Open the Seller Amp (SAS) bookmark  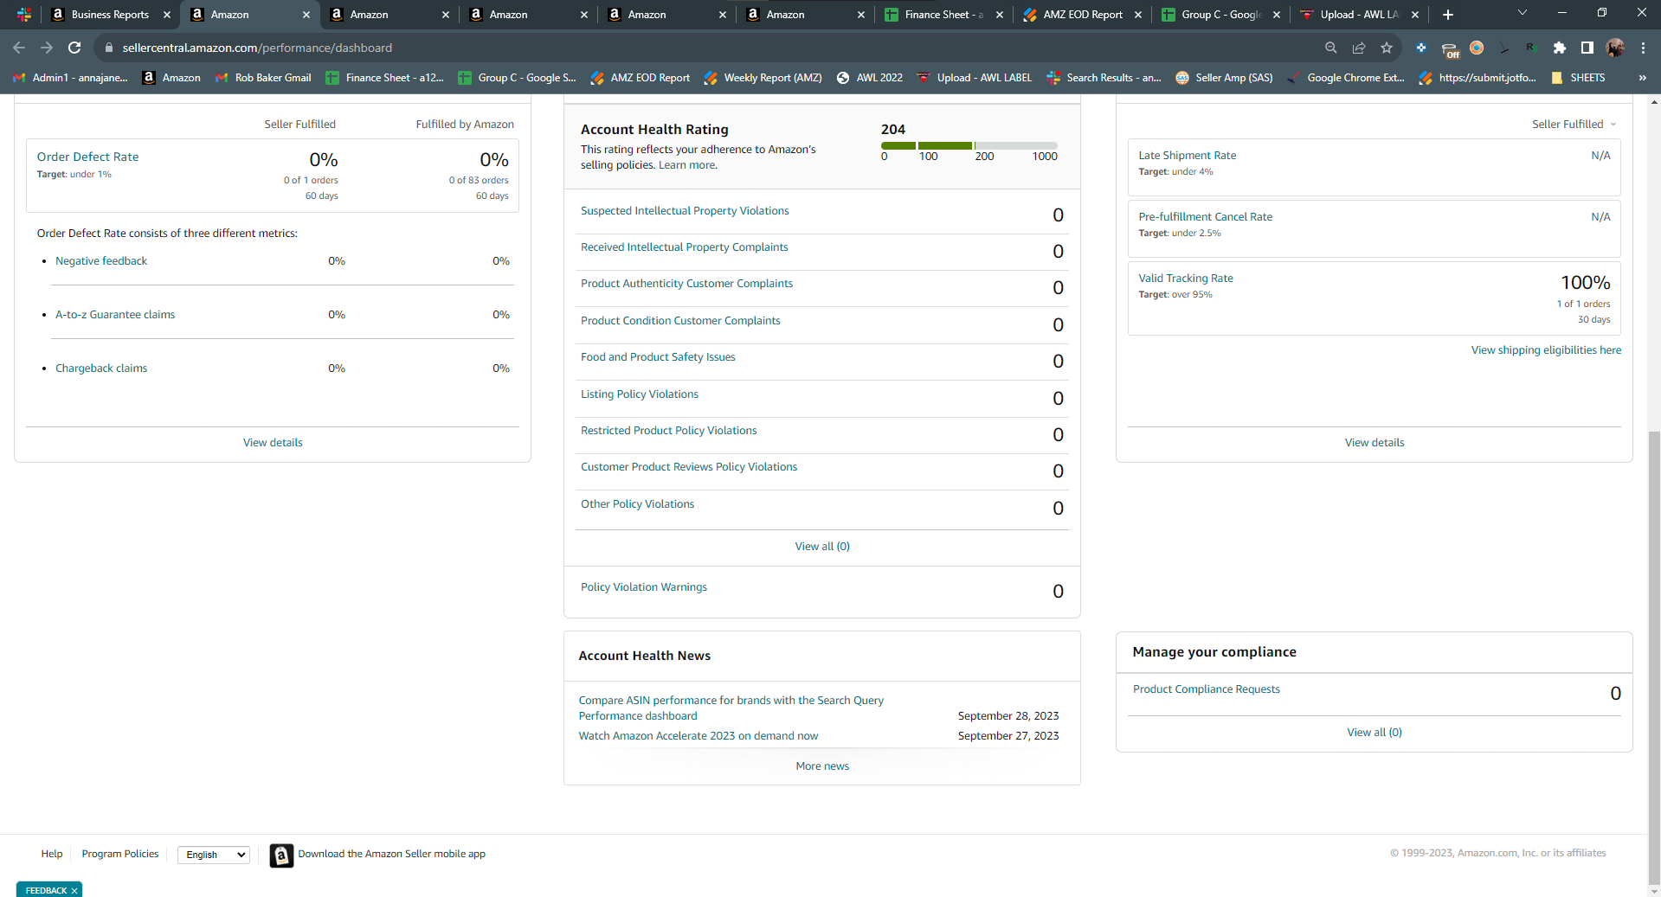1224,78
